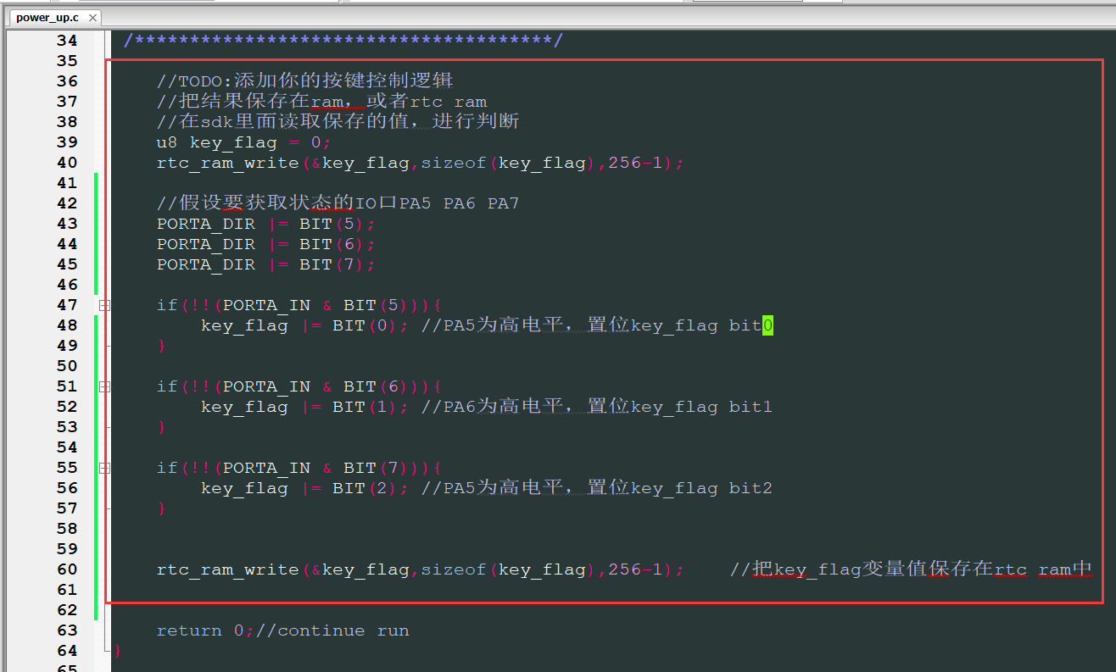The height and width of the screenshot is (672, 1116).
Task: Click the closing brace on line 64
Action: [x=118, y=651]
